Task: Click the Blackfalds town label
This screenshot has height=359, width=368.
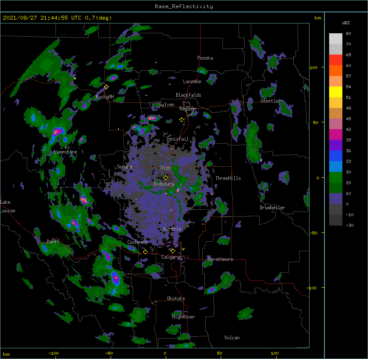Action: [x=188, y=95]
